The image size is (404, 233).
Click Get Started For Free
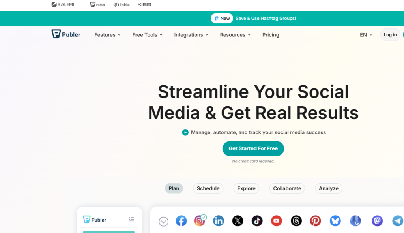click(253, 148)
